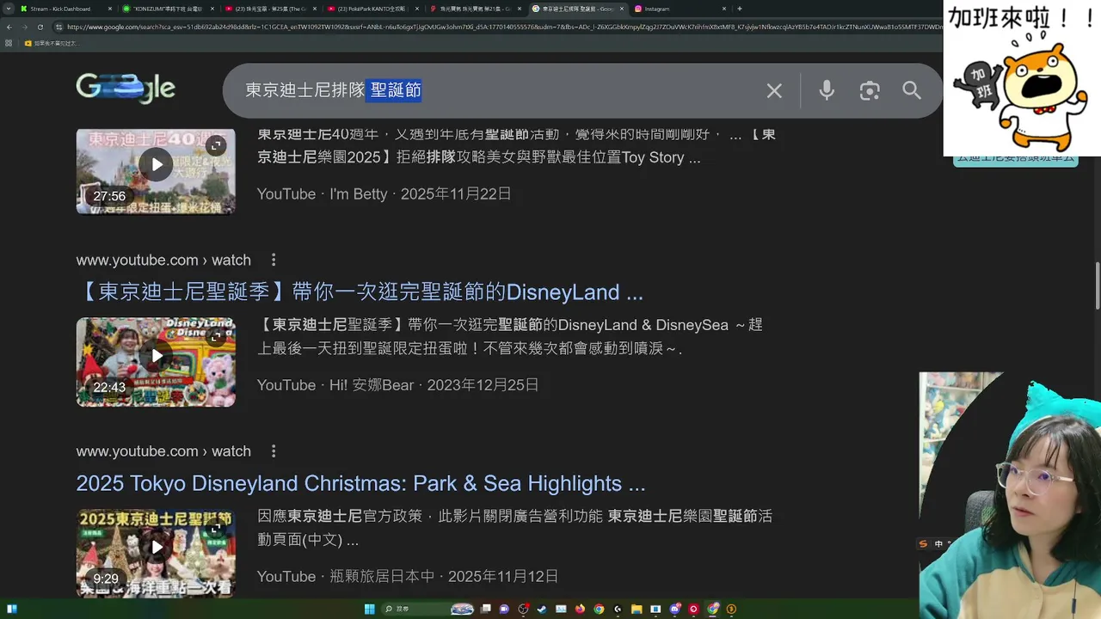The height and width of the screenshot is (619, 1101).
Task: Click the magnifier search submit icon
Action: [912, 90]
